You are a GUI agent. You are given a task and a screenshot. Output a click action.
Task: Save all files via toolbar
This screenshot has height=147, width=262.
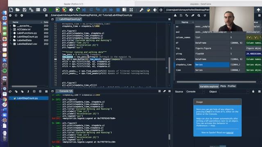tap(31, 10)
